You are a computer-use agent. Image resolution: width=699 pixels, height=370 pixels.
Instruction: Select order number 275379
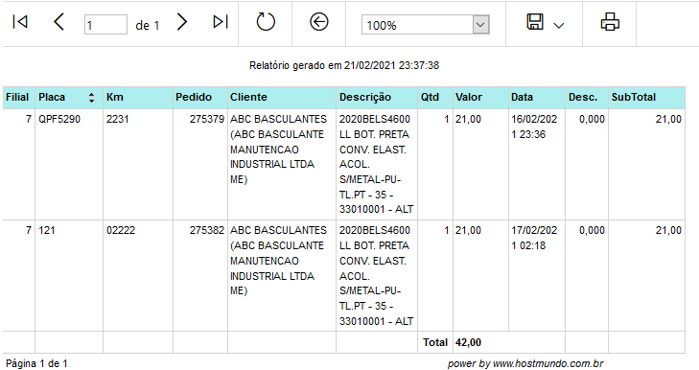click(x=207, y=120)
